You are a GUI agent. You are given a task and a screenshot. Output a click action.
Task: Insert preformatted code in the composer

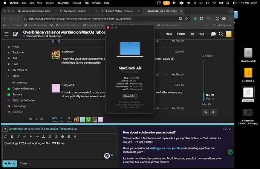coord(37,137)
